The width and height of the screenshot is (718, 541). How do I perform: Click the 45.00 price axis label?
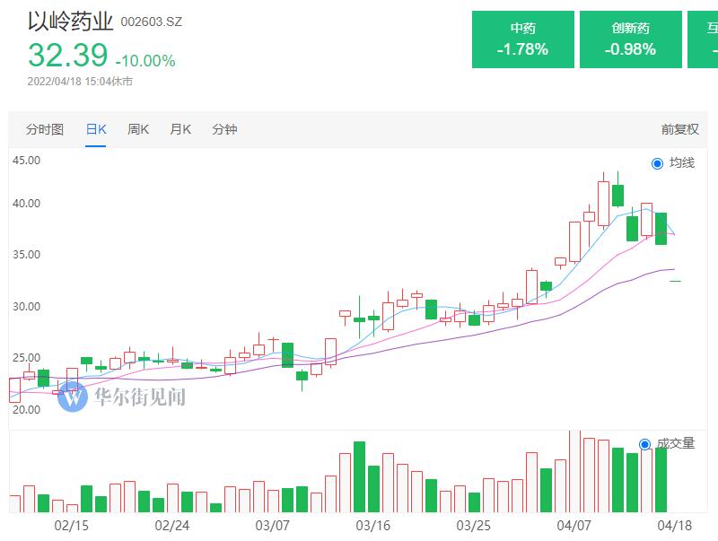(26, 161)
